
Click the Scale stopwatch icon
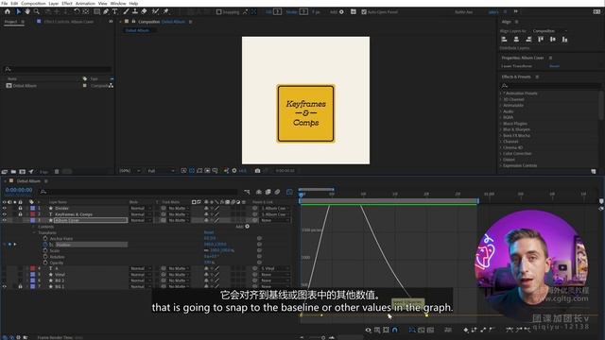click(45, 250)
